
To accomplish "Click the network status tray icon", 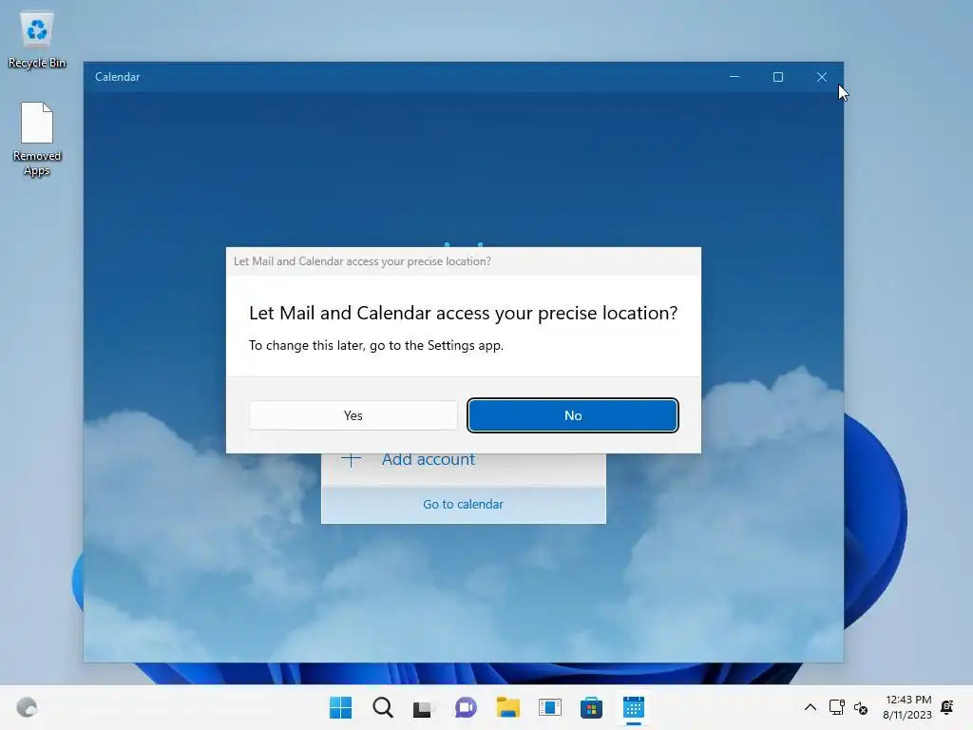I will 836,707.
